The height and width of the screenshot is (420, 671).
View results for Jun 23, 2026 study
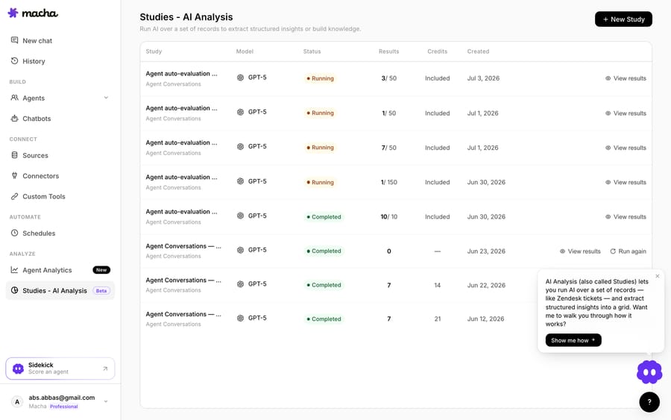pos(580,251)
